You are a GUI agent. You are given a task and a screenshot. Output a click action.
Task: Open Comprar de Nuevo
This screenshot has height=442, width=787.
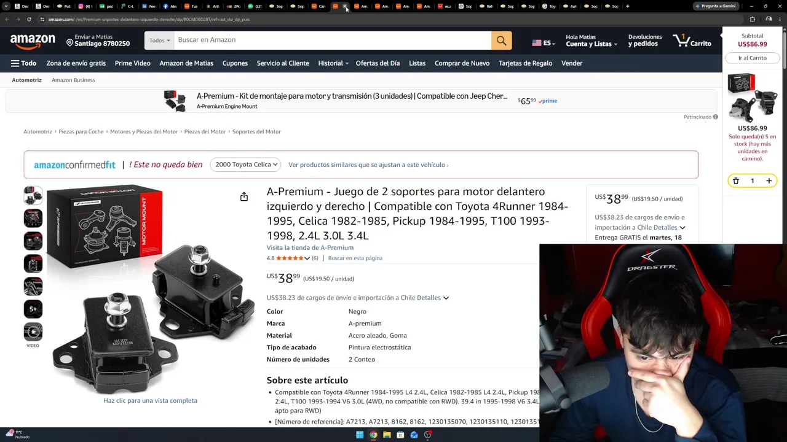tap(462, 63)
